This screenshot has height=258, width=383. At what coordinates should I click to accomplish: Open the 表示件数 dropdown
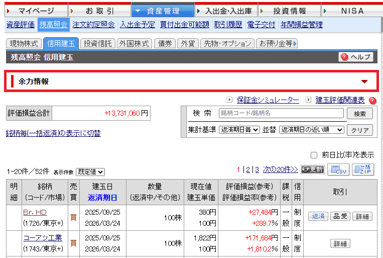click(x=91, y=172)
